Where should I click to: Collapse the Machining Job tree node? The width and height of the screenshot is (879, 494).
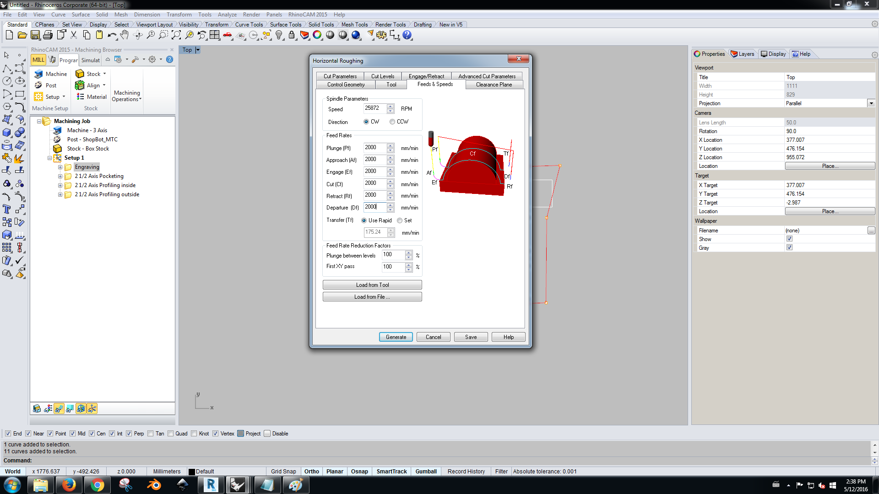39,121
